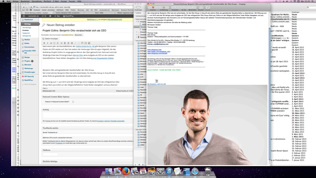This screenshot has height=178, width=316.
Task: Open the bookmarks book icon in Safari
Action: coord(27,10)
